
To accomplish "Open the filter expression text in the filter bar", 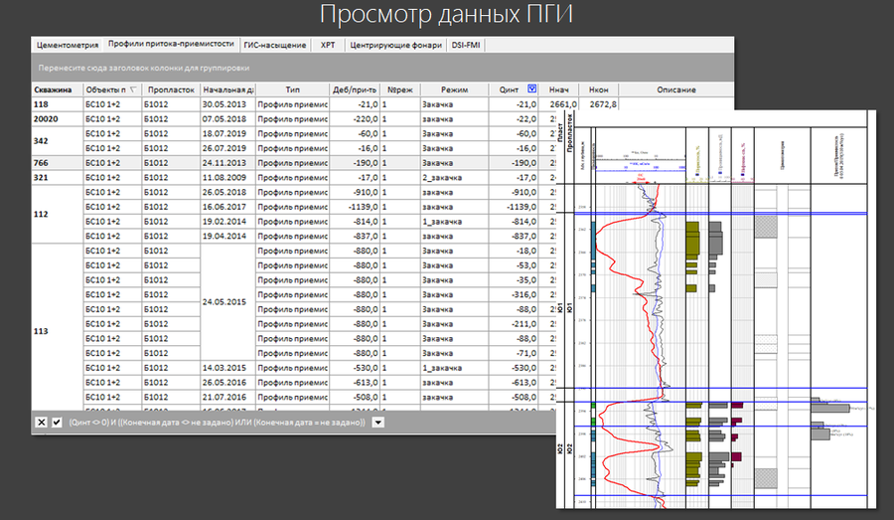I will (217, 423).
